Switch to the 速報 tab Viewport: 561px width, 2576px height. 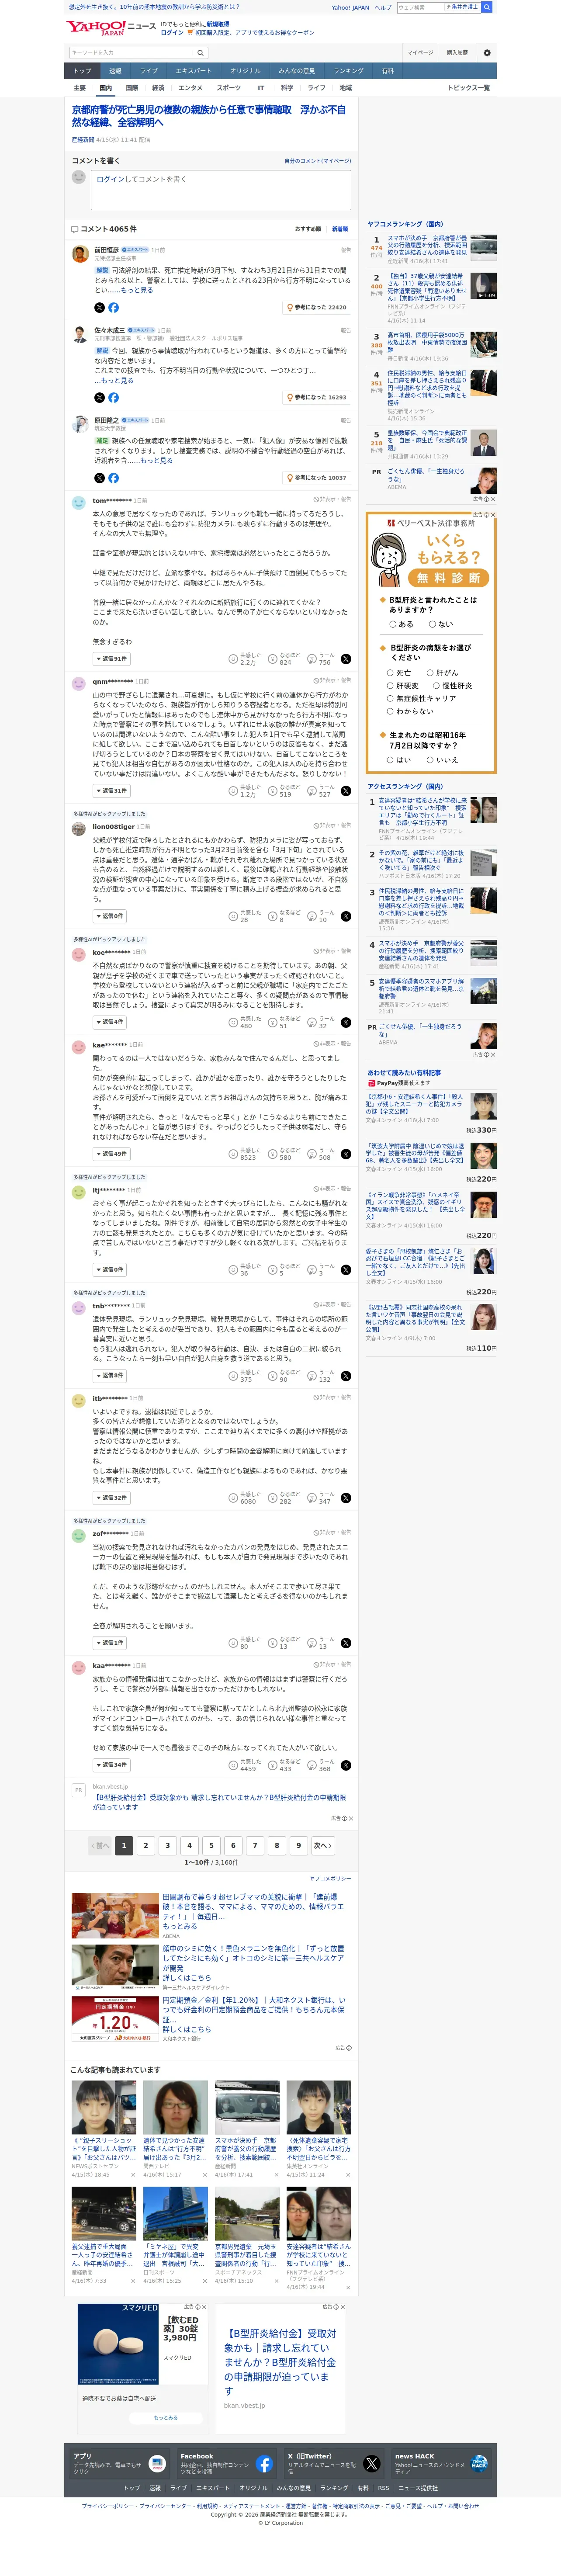point(115,71)
